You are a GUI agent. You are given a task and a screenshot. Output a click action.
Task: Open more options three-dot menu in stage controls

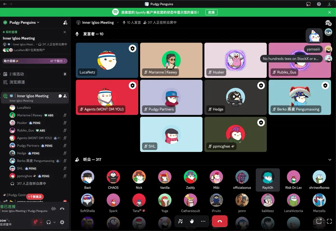pyautogui.click(x=203, y=221)
